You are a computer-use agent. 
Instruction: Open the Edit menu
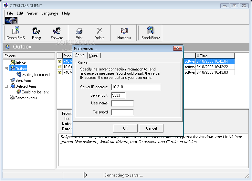[20, 13]
